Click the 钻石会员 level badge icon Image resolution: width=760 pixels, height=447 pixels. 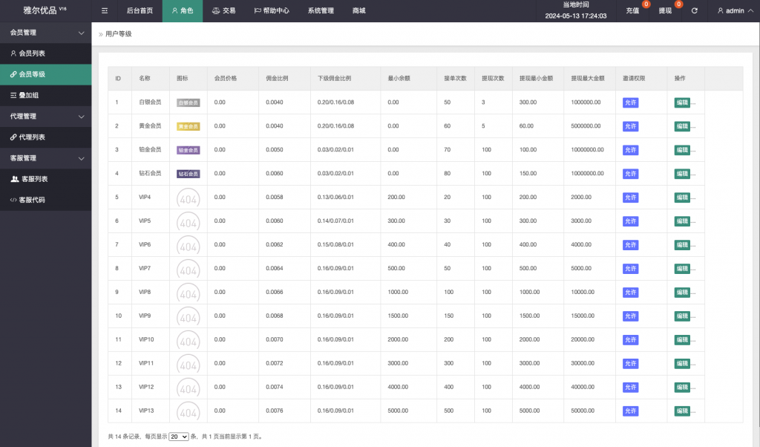click(x=188, y=174)
